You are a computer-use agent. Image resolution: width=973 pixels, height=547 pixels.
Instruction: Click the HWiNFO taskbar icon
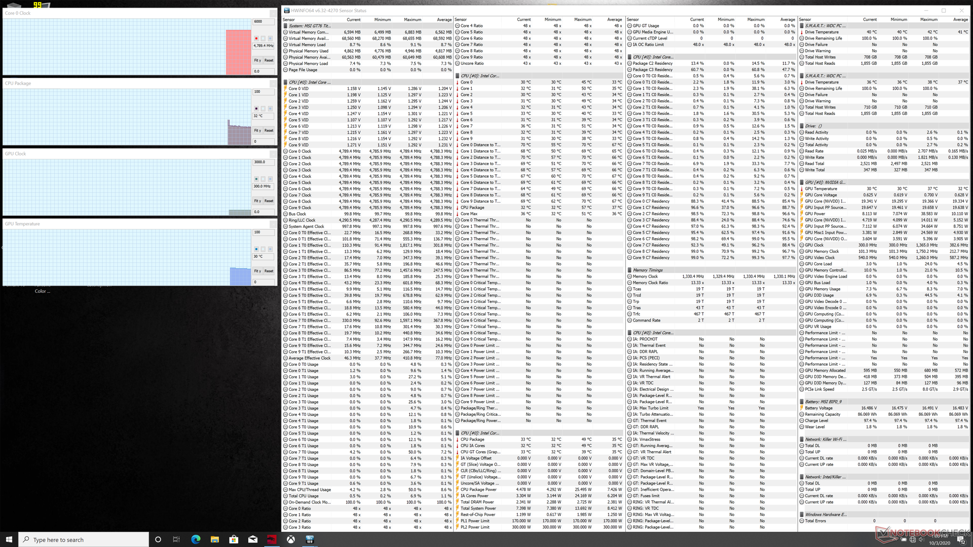tap(310, 539)
